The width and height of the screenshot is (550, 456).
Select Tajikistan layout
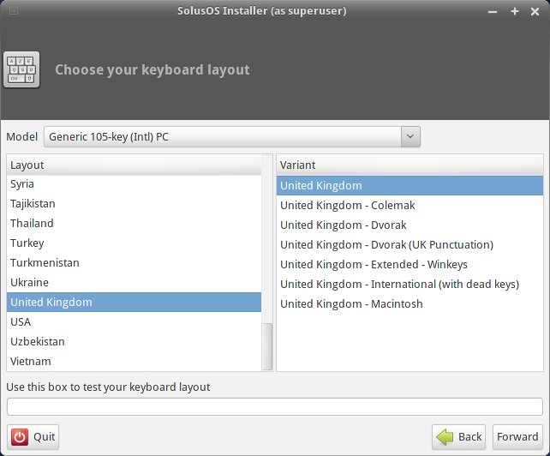coord(134,204)
